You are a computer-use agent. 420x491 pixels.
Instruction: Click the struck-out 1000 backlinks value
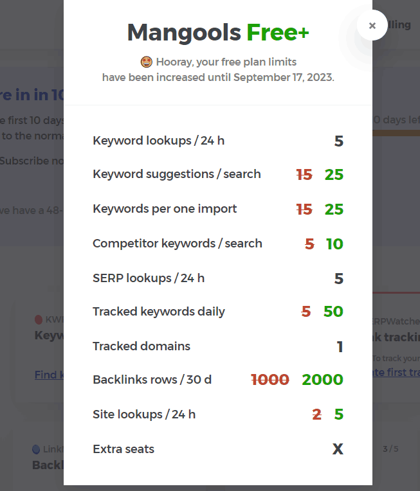tap(270, 380)
